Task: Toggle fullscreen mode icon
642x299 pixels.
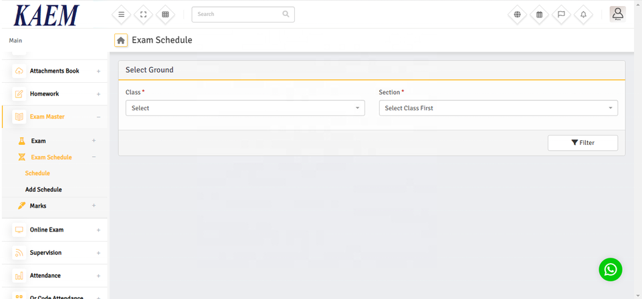Action: coord(143,14)
